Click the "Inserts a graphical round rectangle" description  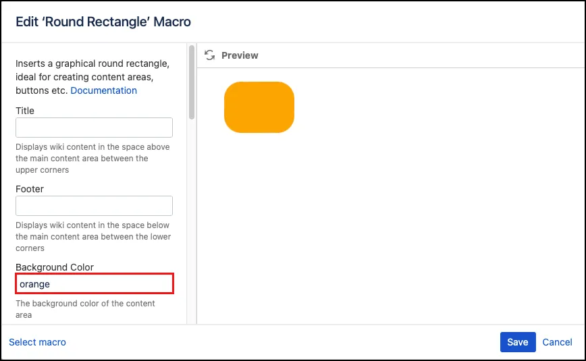click(x=92, y=77)
